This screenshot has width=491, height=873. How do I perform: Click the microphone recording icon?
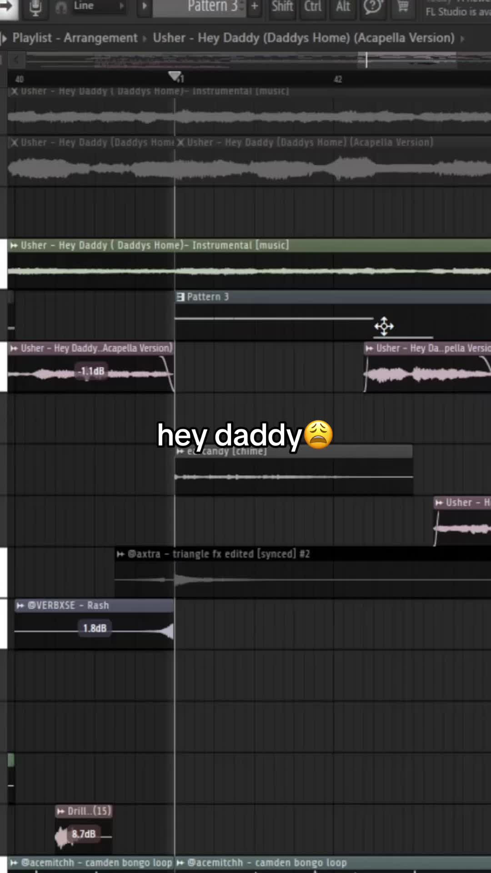pos(35,8)
